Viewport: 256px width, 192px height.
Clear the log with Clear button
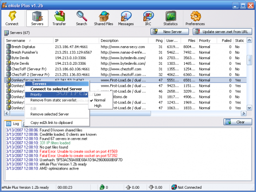238,122
